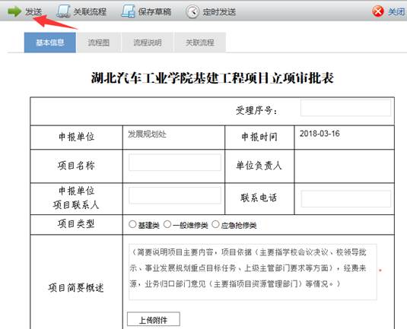Open the 流程说明 tab

[148, 43]
